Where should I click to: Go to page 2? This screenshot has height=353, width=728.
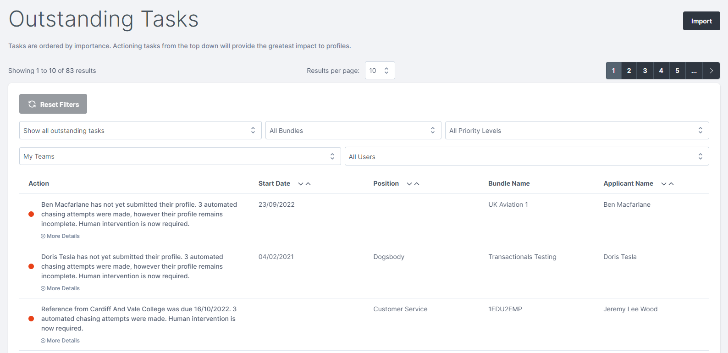(x=629, y=71)
